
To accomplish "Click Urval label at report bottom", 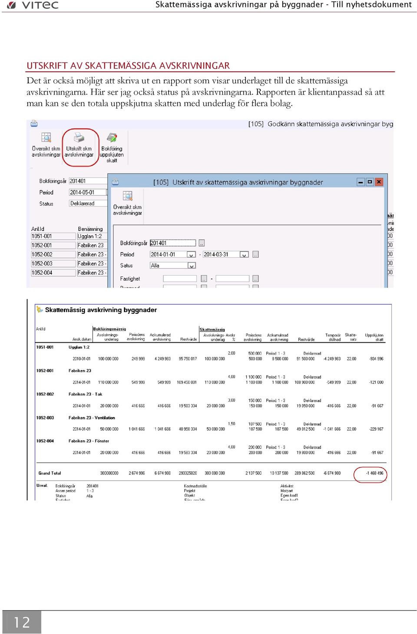I will tap(42, 485).
